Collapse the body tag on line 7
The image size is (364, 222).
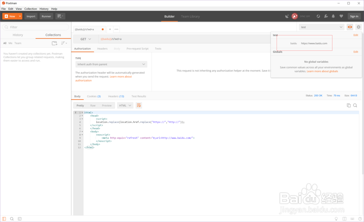[82, 132]
